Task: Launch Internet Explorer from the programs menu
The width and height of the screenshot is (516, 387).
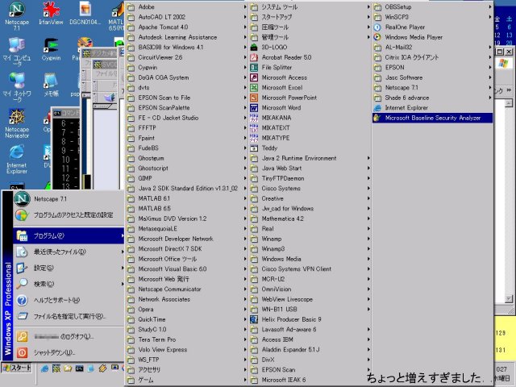Action: (432, 107)
